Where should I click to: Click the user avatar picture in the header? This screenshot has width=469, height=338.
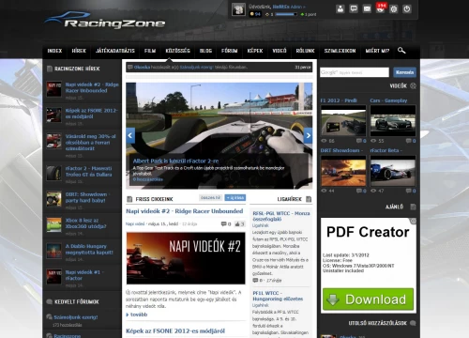coord(238,9)
